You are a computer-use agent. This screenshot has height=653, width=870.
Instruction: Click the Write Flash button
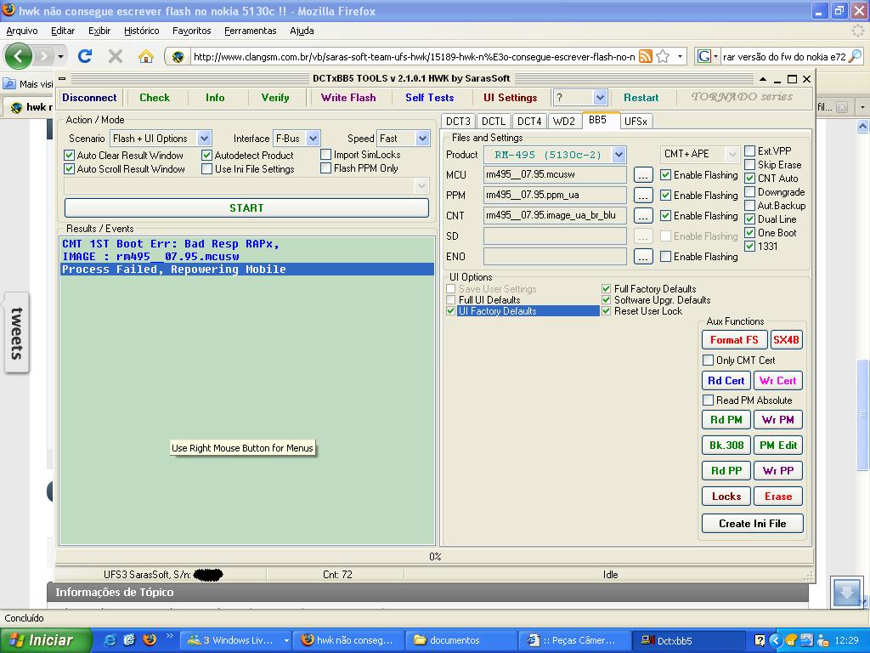coord(348,98)
